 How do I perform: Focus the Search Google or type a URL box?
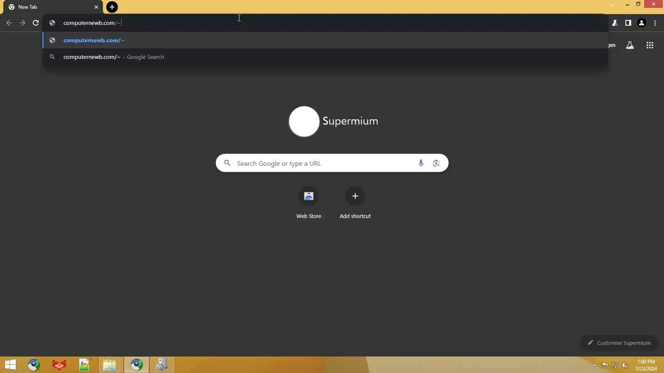[x=332, y=163]
